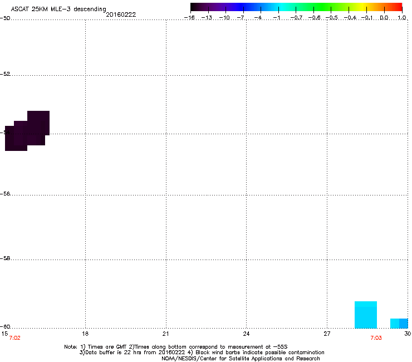Click the latitude axis label '-60'
The height and width of the screenshot is (362, 412).
pos(5,327)
